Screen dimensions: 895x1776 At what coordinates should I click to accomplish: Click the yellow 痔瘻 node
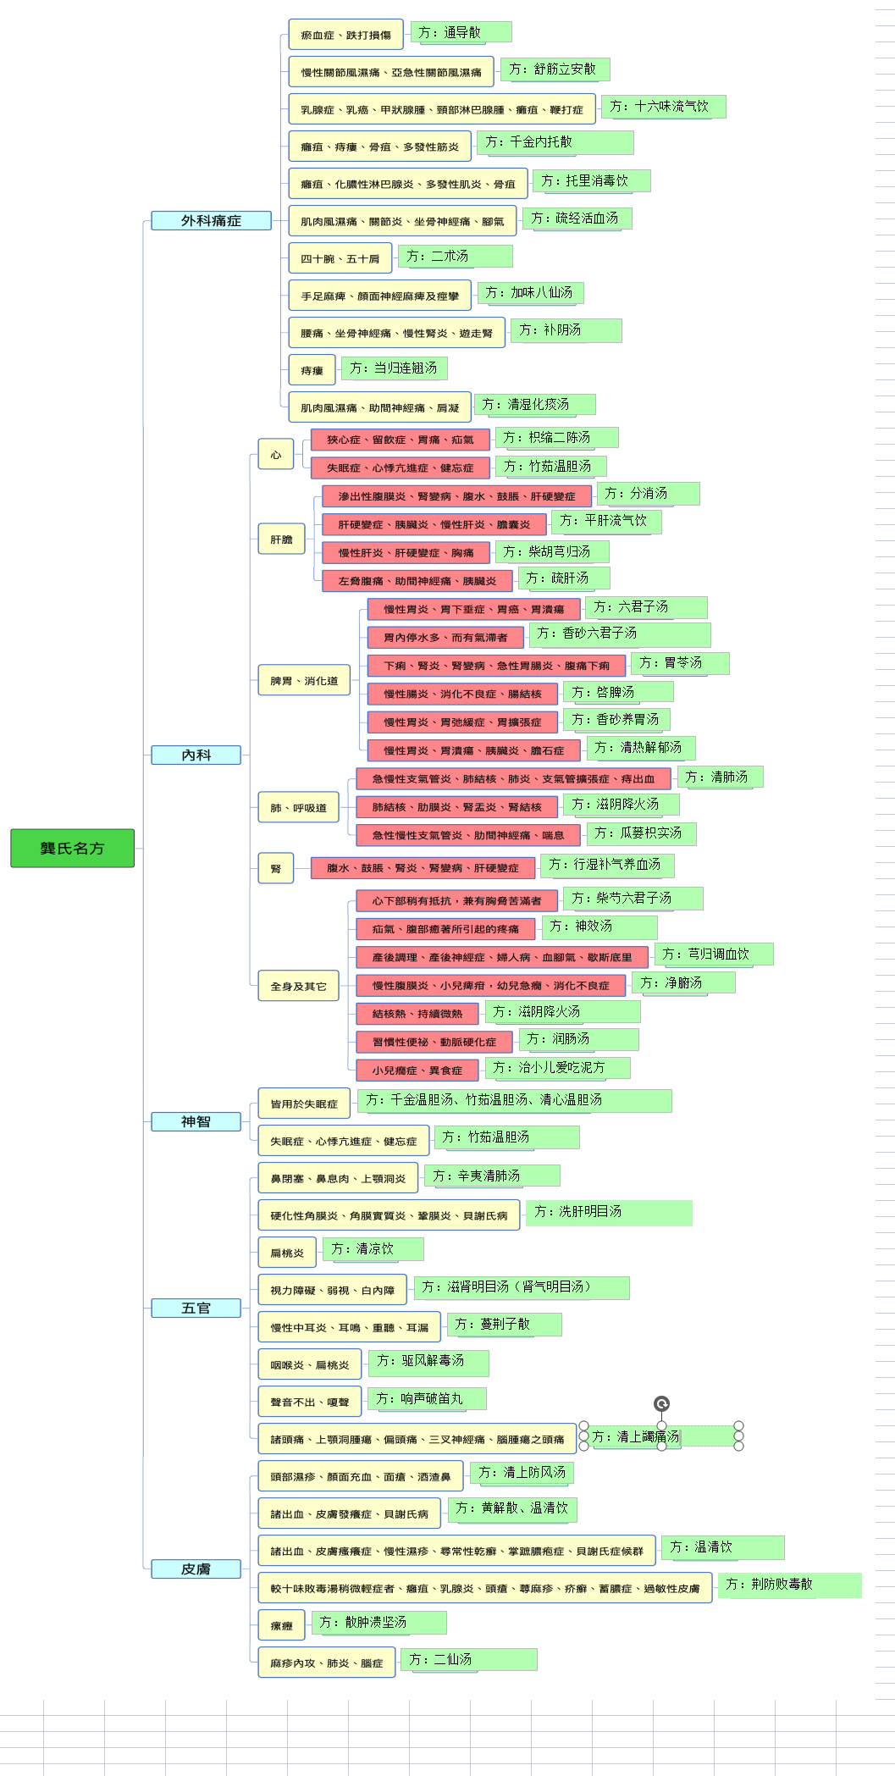point(312,370)
